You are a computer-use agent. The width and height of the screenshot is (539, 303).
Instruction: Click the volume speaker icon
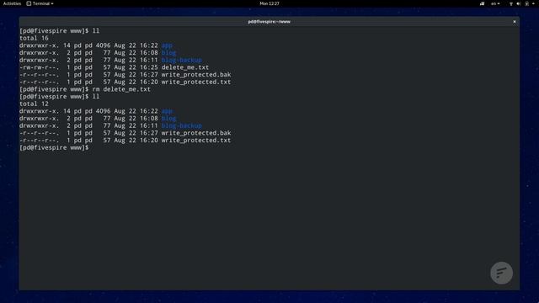coord(519,3)
